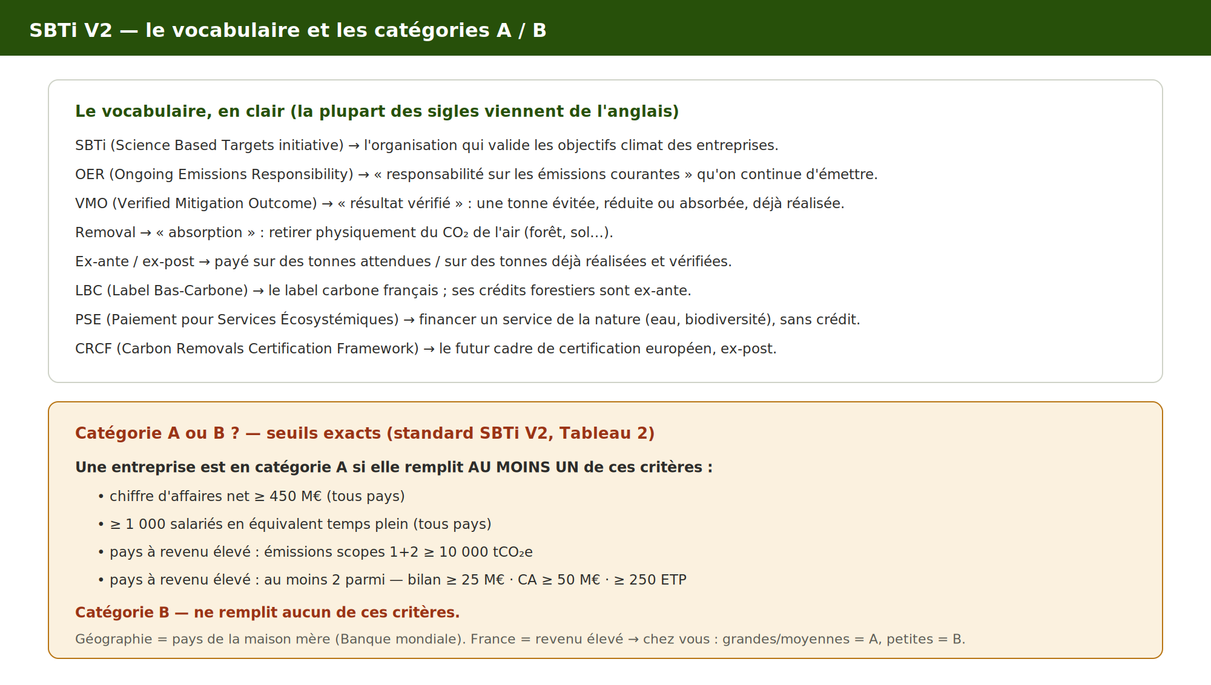The height and width of the screenshot is (685, 1211).
Task: Click the bullet 'chiffre d'affaires net ≥ 450 M€'
Action: pos(251,496)
